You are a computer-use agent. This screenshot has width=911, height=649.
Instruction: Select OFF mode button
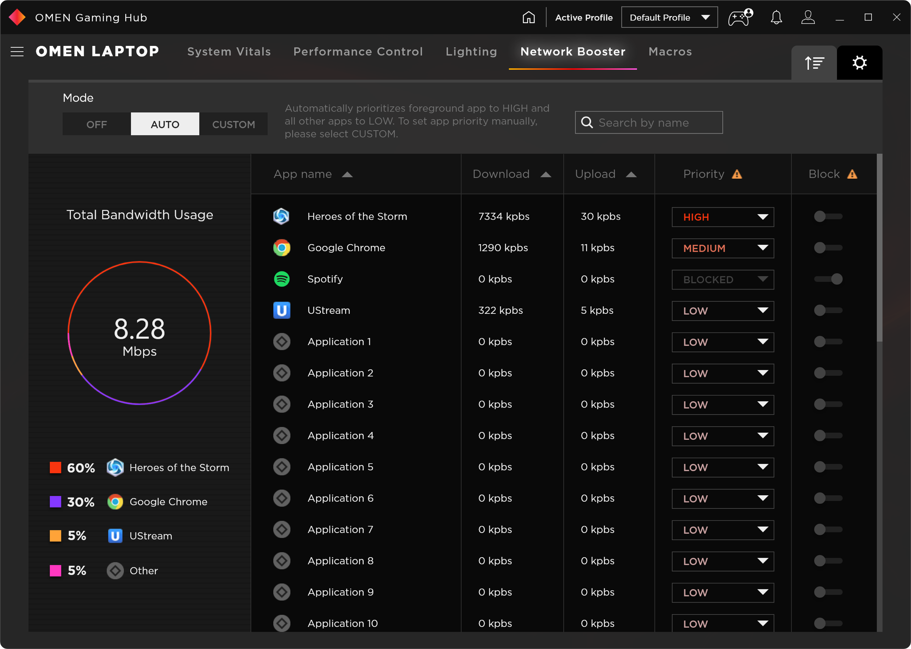(x=97, y=124)
